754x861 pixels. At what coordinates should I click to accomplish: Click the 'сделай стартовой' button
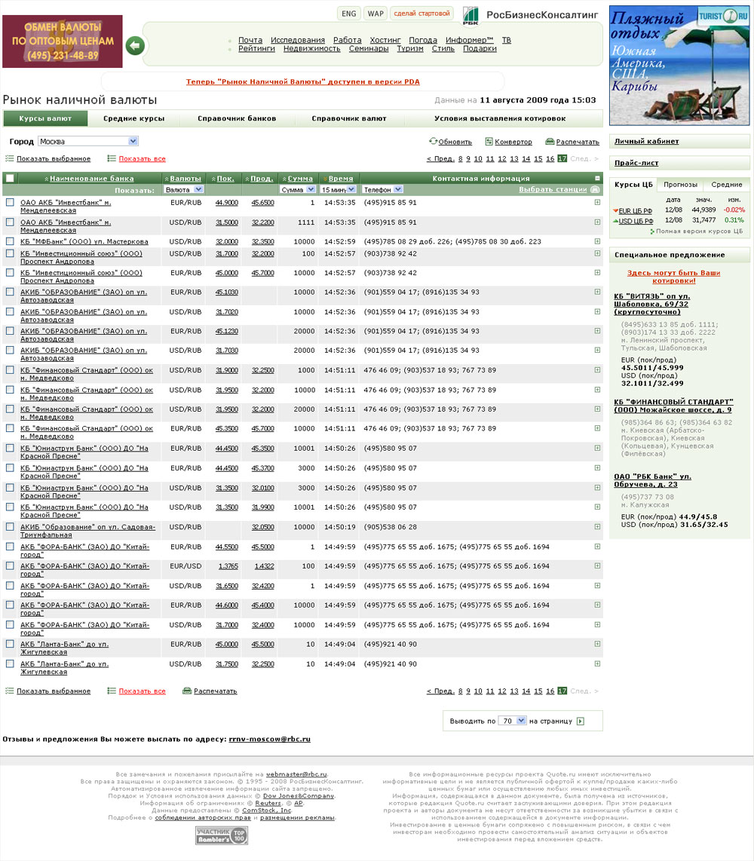tap(421, 14)
